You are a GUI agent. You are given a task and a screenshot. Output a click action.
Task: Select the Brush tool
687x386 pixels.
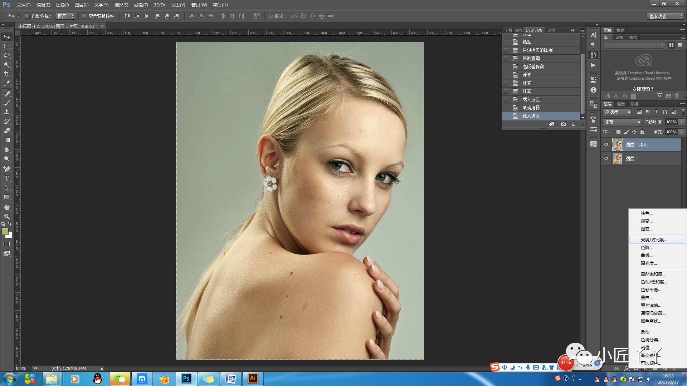(7, 103)
